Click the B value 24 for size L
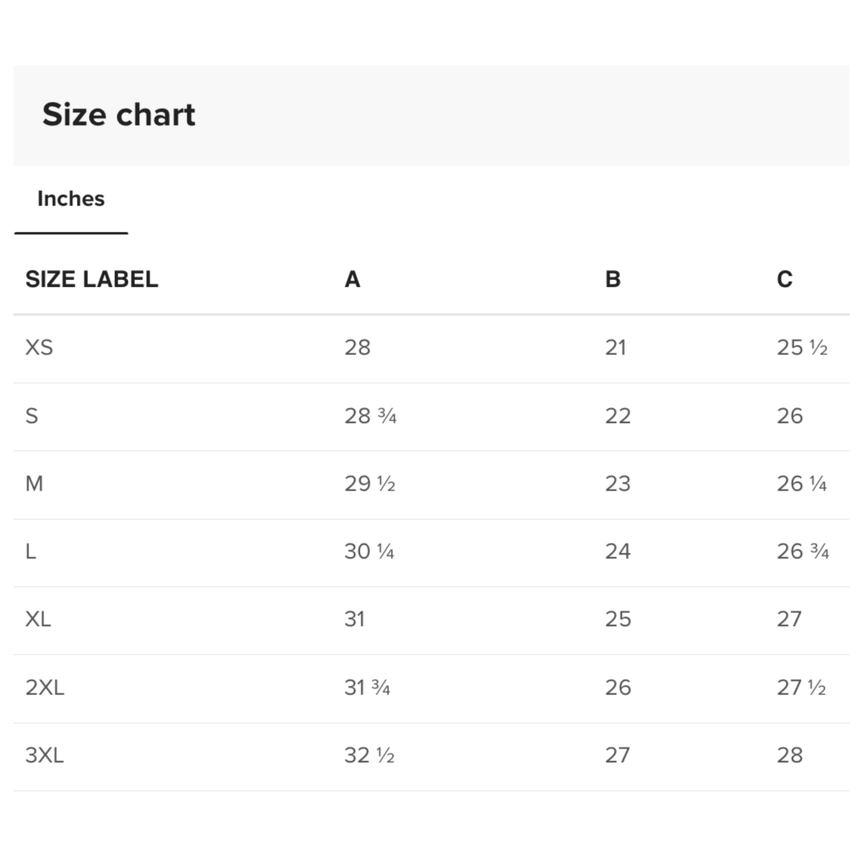The height and width of the screenshot is (859, 859). (x=618, y=552)
